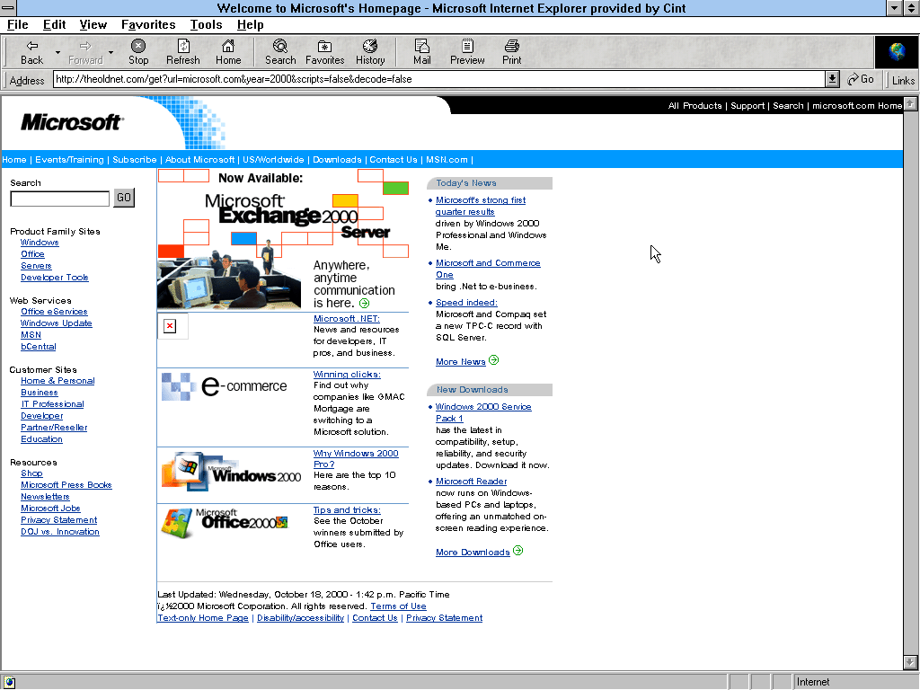This screenshot has width=920, height=690.
Task: Click the address bar URL field
Action: click(438, 79)
